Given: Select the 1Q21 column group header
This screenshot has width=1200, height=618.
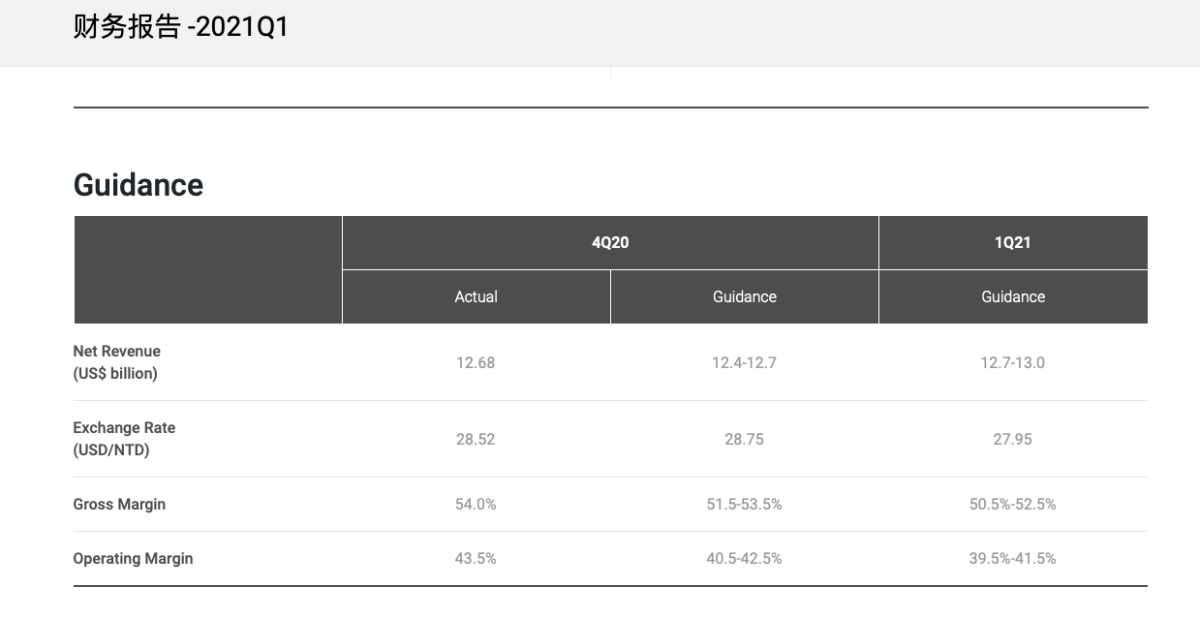Looking at the screenshot, I should 1012,242.
